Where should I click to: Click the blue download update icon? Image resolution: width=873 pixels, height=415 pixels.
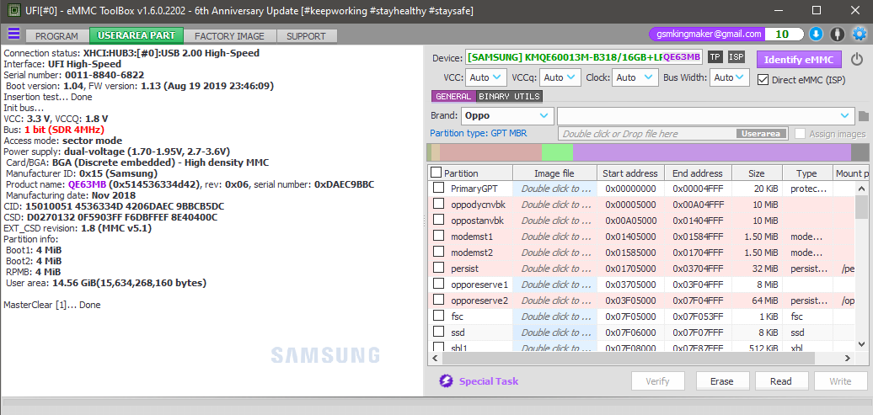click(x=816, y=34)
